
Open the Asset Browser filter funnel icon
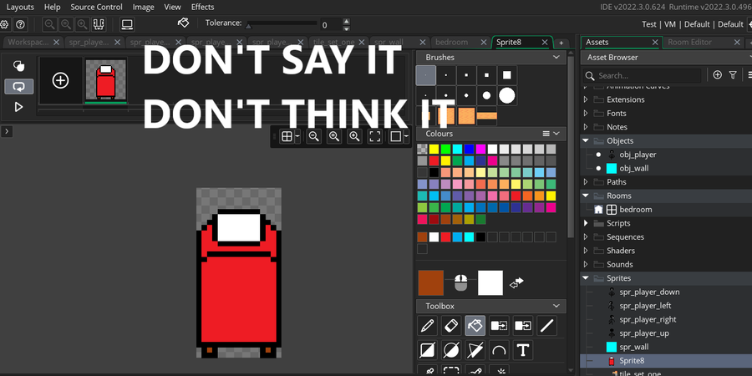[733, 75]
